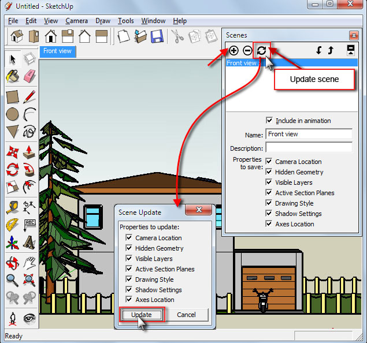The width and height of the screenshot is (367, 343).
Task: Activate the pink Eraser tool
Action: [29, 76]
